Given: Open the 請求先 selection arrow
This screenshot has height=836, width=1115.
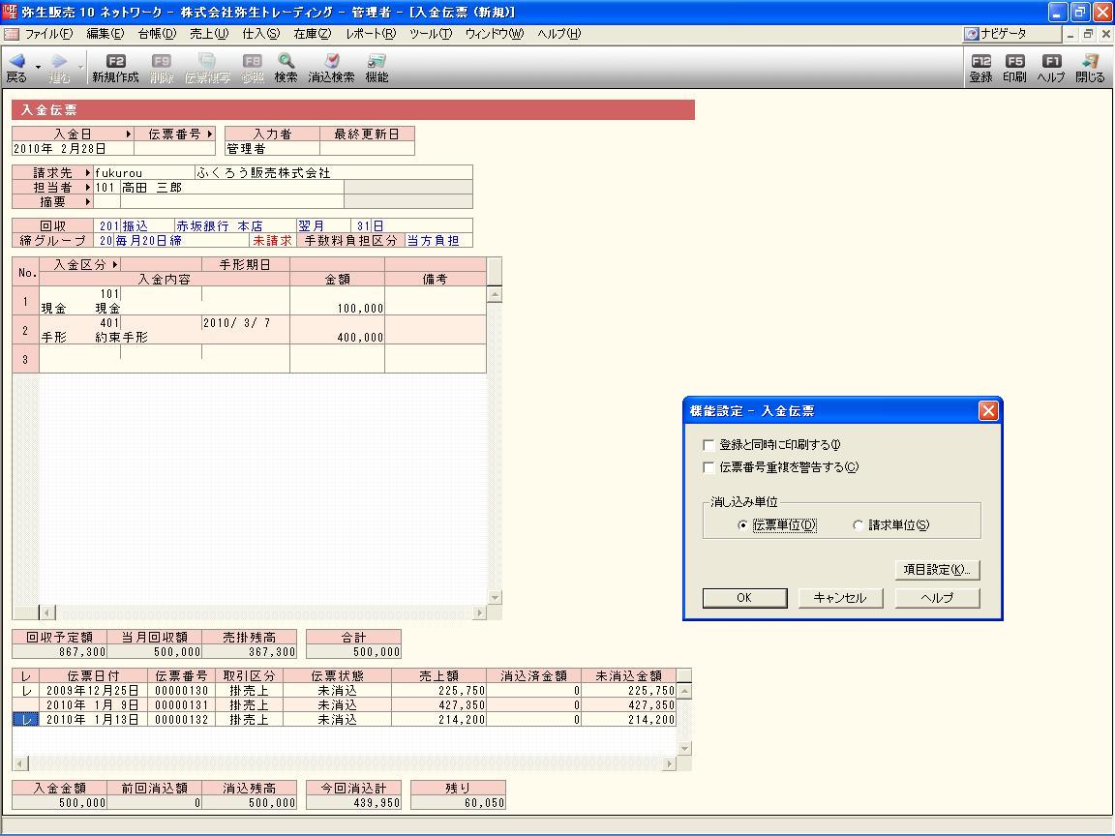Looking at the screenshot, I should click(x=87, y=173).
